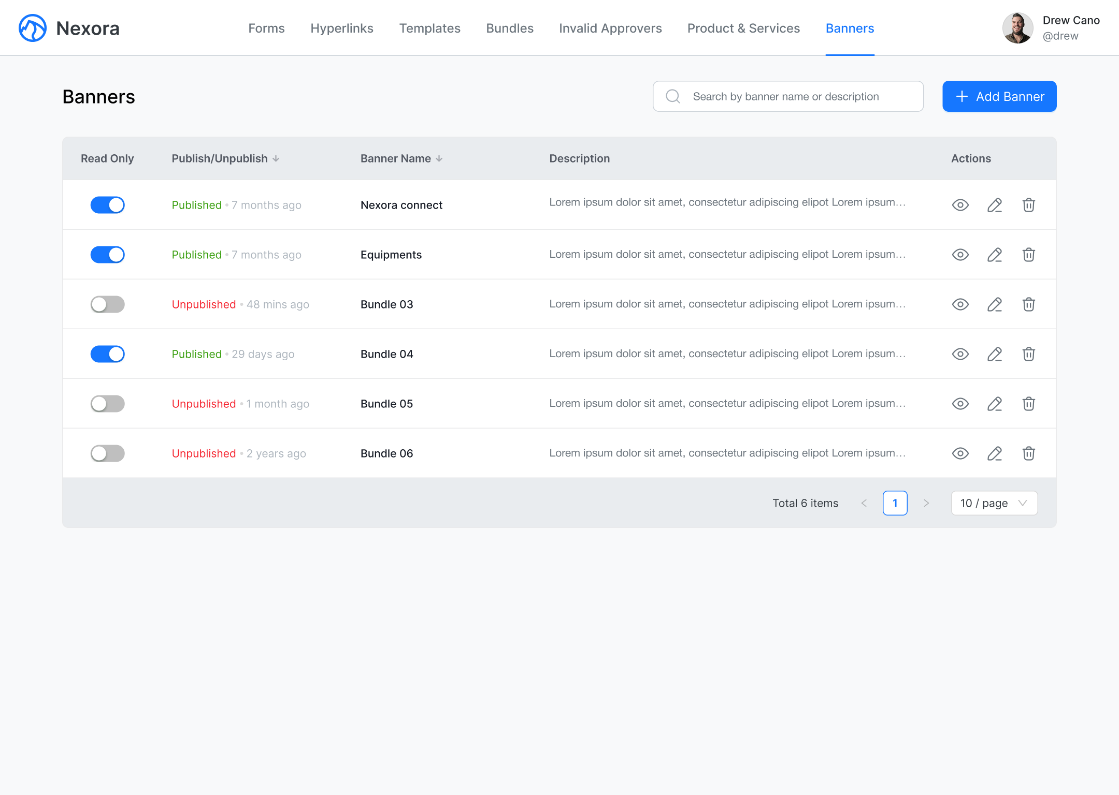The height and width of the screenshot is (795, 1119).
Task: Open the 10 / page dropdown
Action: (x=994, y=503)
